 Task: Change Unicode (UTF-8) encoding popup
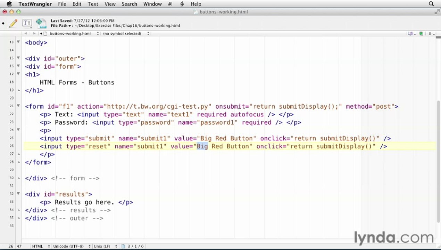coord(71,246)
